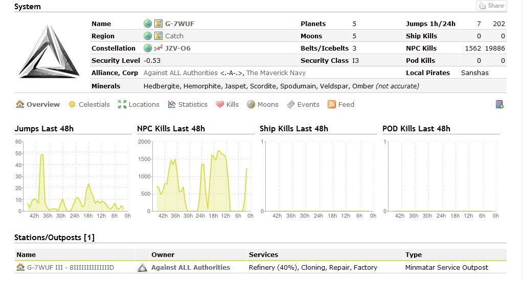
Task: Open the Feed RSS tab
Action: click(341, 104)
